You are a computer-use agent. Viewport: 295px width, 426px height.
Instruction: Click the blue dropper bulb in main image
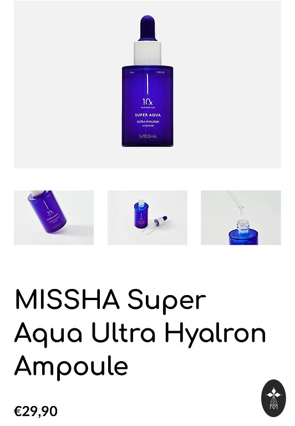click(147, 28)
